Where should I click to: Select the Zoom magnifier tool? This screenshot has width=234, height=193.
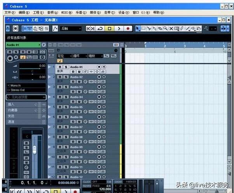pos(166,28)
